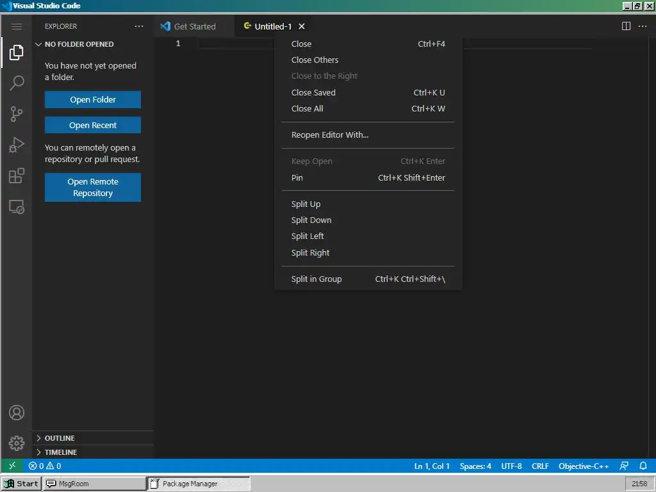656x492 pixels.
Task: Switch to the Get Started tab
Action: click(194, 26)
